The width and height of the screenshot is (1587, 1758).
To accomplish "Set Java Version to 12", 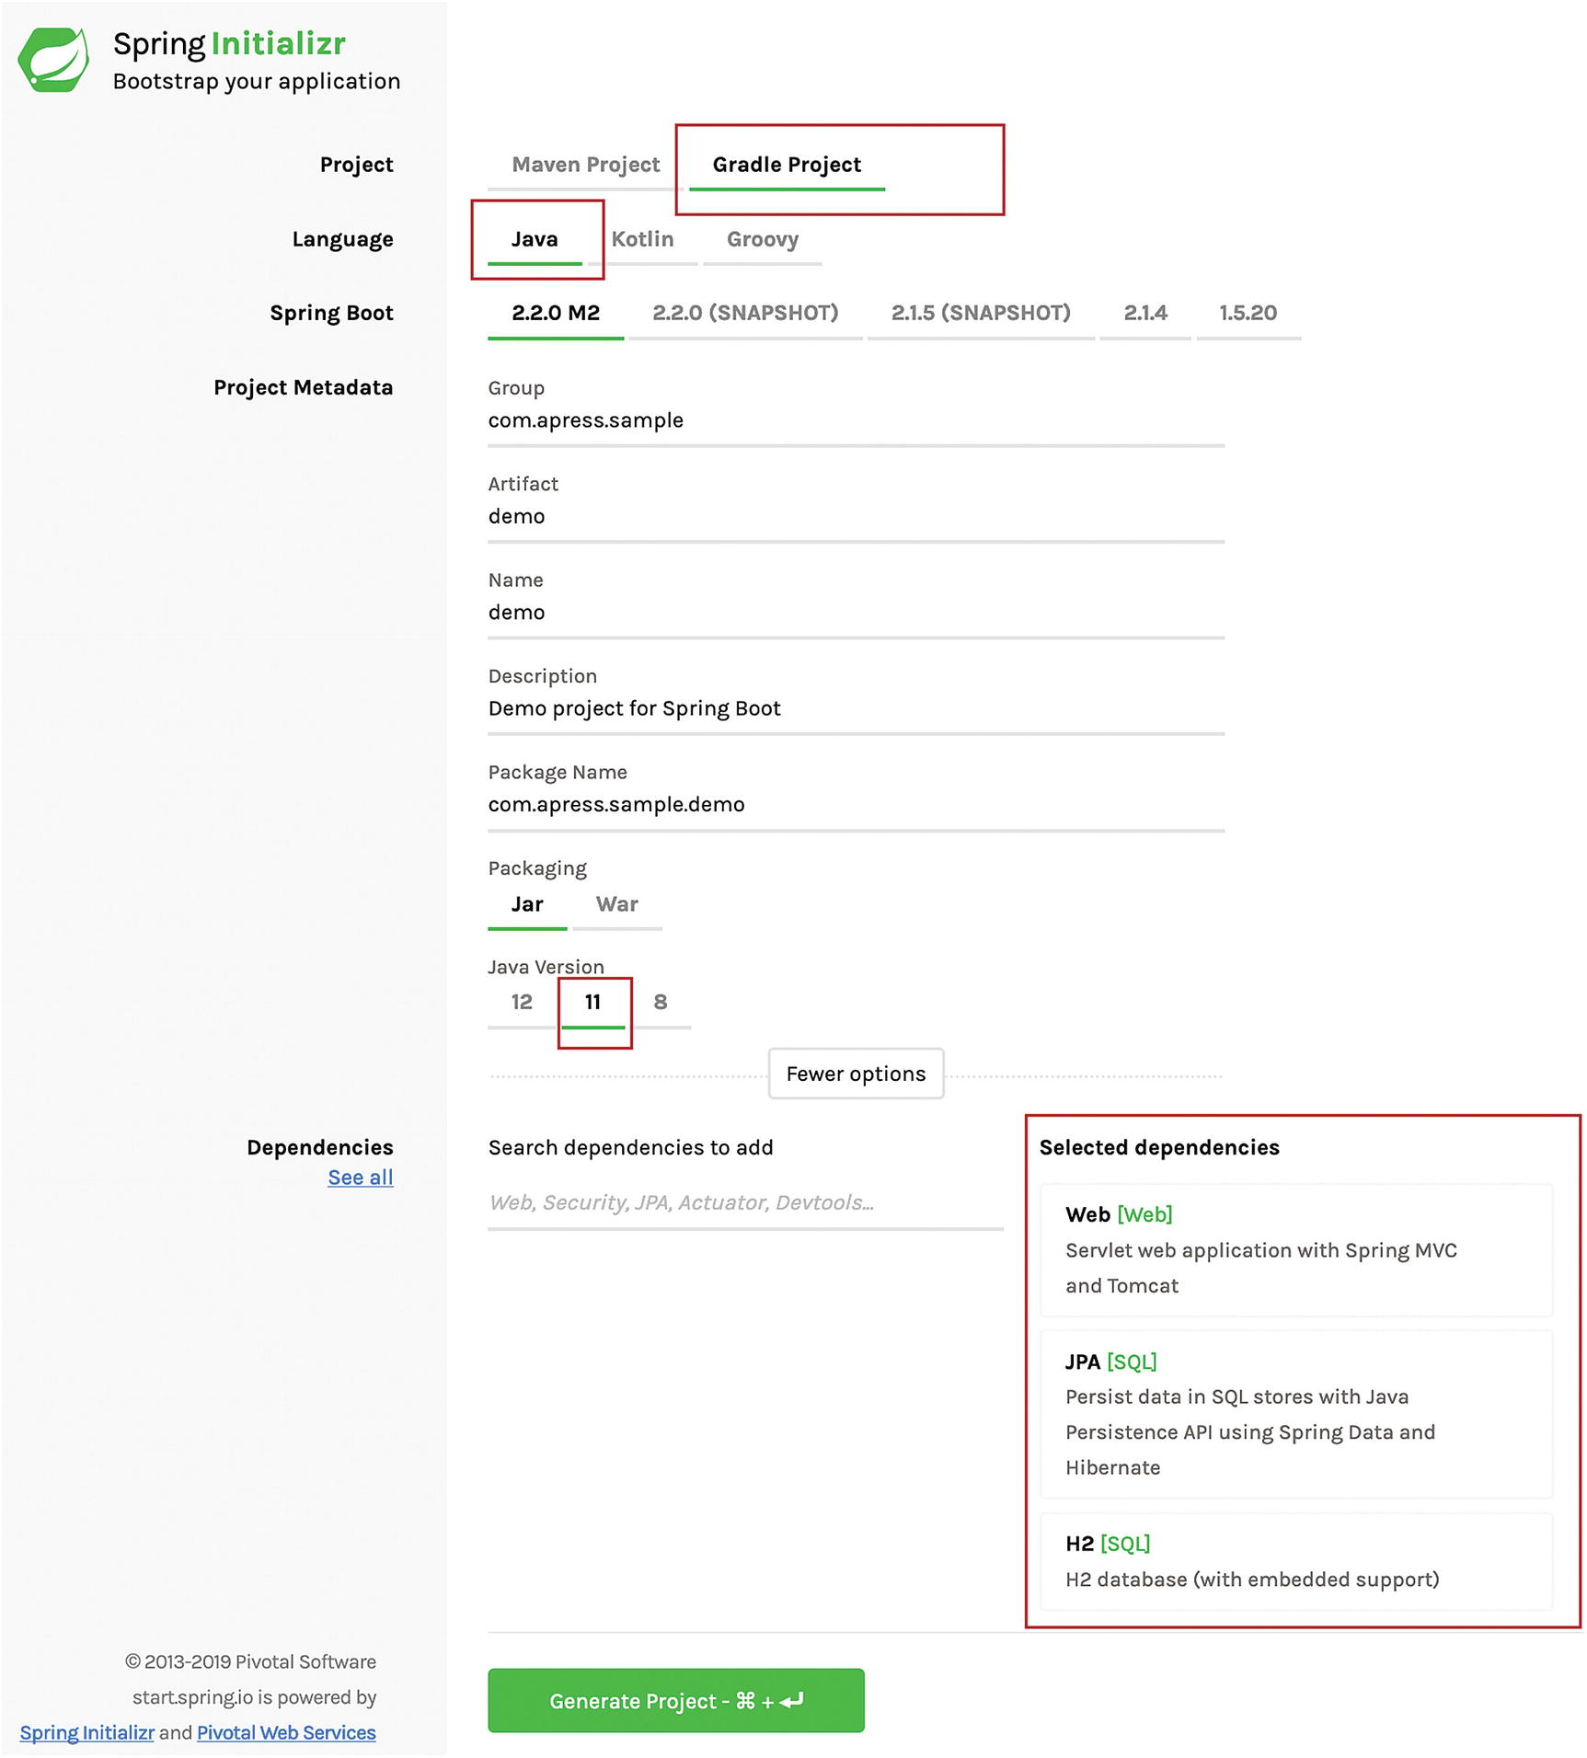I will tap(522, 1002).
